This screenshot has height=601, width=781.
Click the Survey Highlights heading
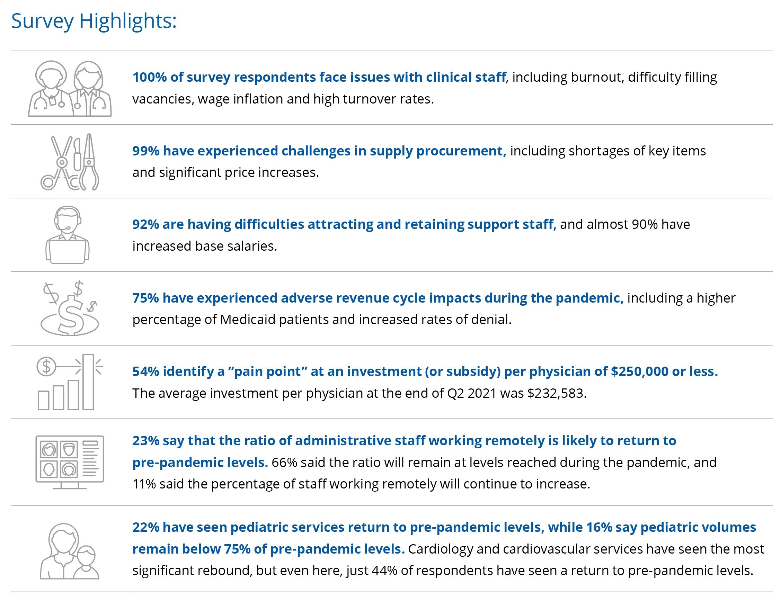tap(94, 21)
